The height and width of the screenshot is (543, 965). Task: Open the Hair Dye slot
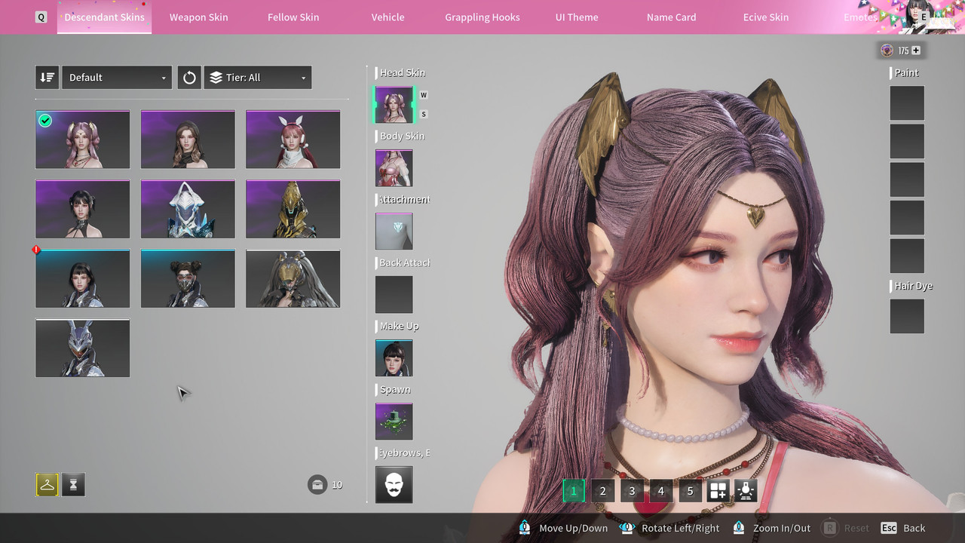coord(907,316)
